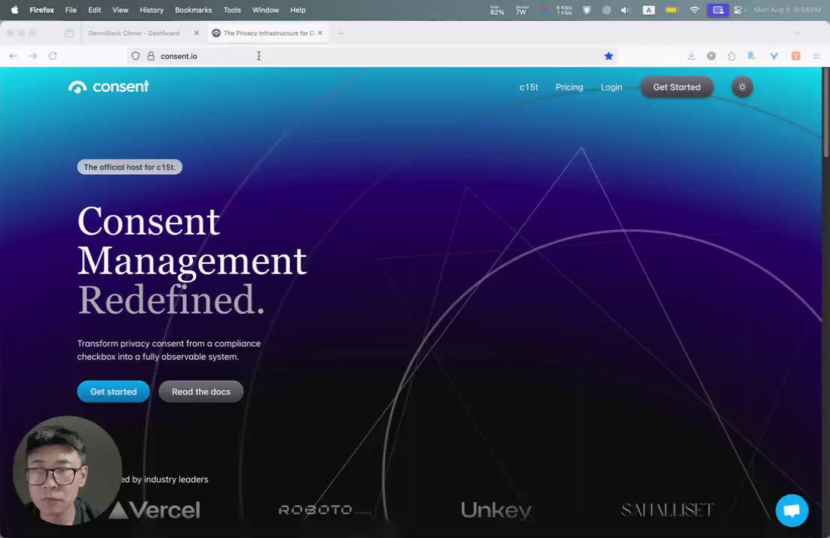Click the padlock site security icon

(151, 56)
